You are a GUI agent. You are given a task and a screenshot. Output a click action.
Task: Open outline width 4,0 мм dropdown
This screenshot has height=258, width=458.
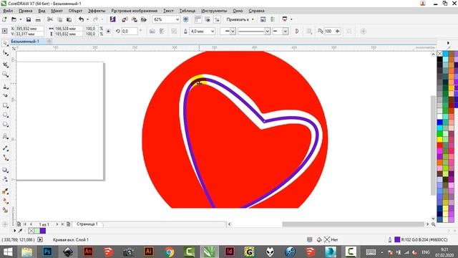click(213, 31)
